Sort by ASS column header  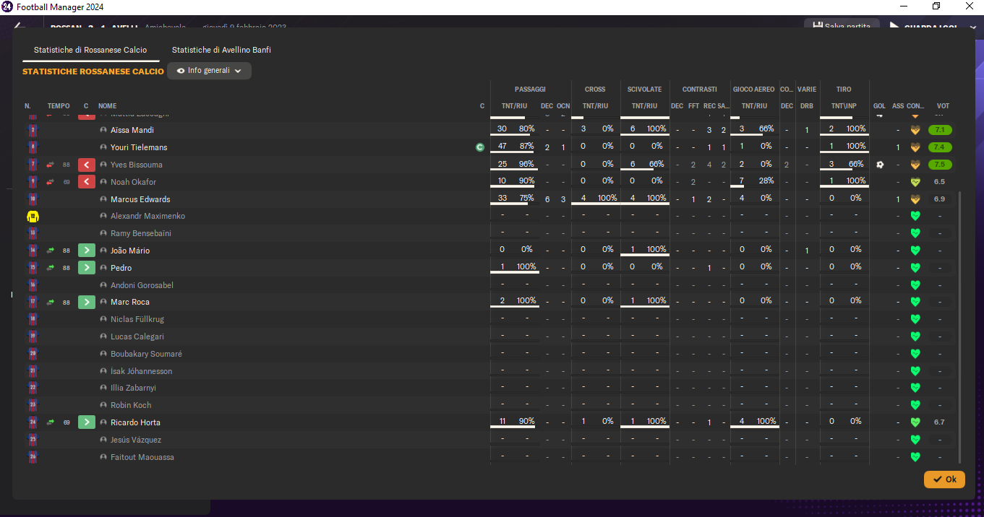pyautogui.click(x=898, y=106)
